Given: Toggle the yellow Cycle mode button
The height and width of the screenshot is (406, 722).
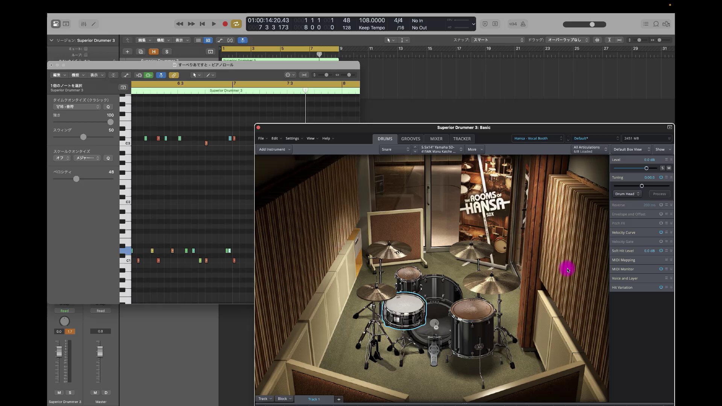Looking at the screenshot, I should pos(236,24).
